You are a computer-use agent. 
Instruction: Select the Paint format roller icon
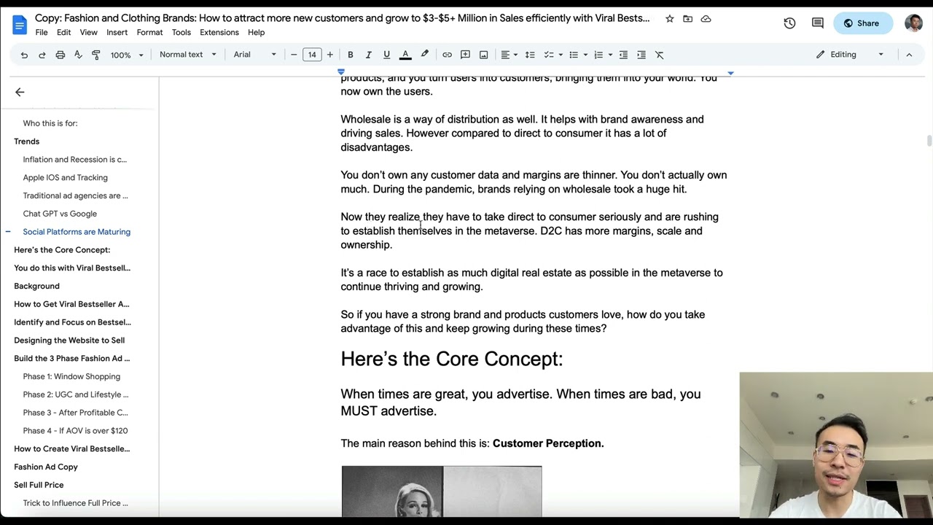(95, 55)
